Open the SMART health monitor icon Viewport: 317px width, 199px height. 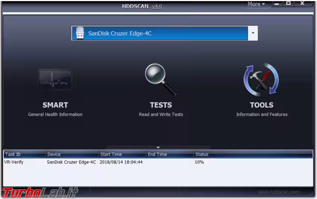click(x=56, y=80)
